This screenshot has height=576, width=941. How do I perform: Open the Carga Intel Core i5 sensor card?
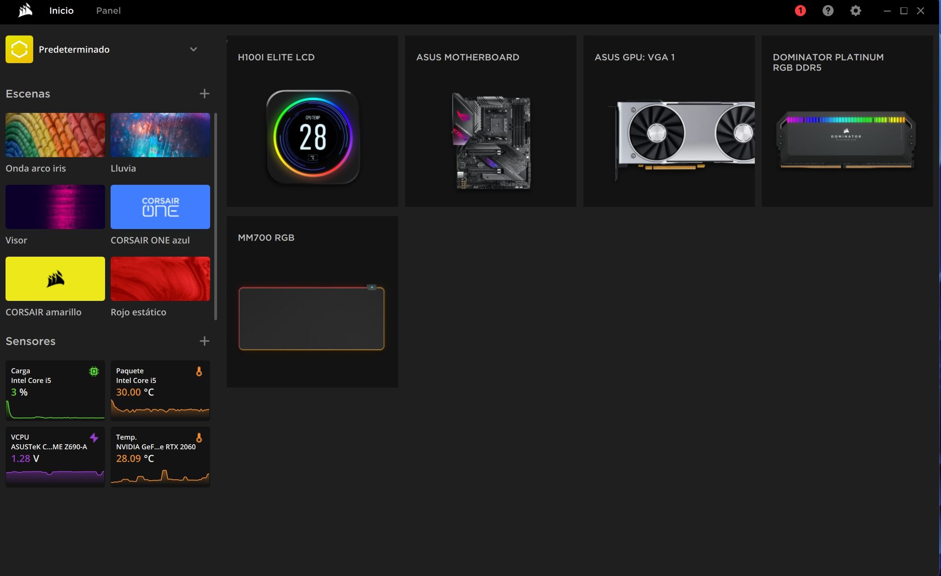(x=55, y=390)
